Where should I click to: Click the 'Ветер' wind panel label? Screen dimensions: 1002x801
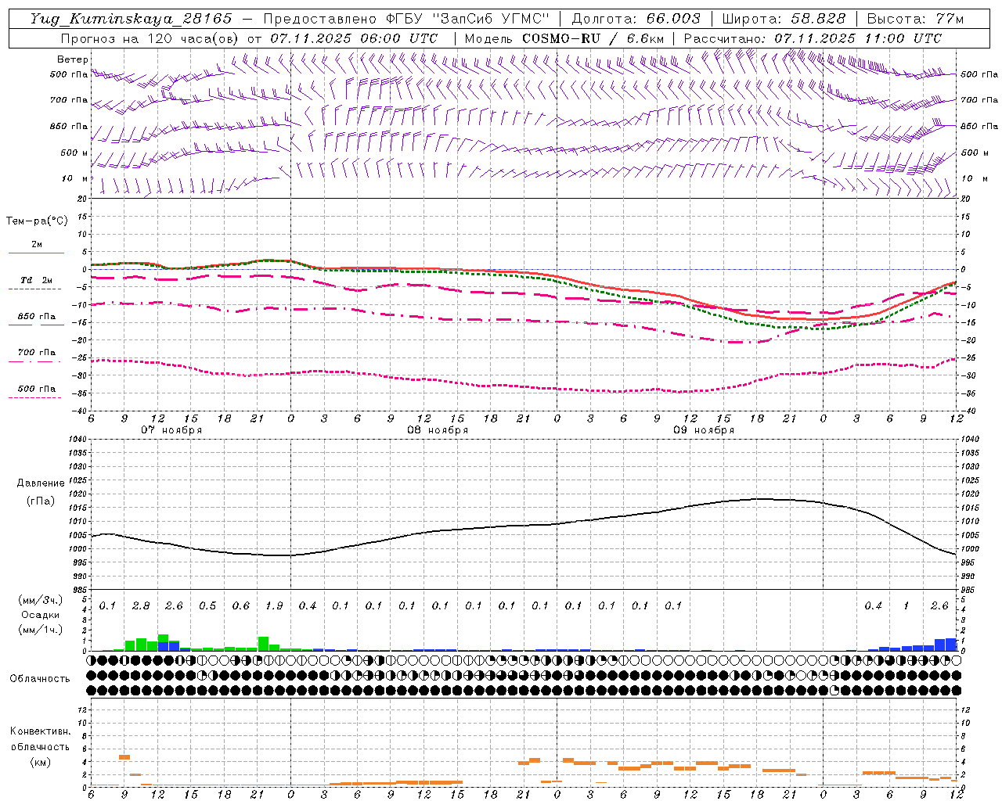click(x=72, y=59)
